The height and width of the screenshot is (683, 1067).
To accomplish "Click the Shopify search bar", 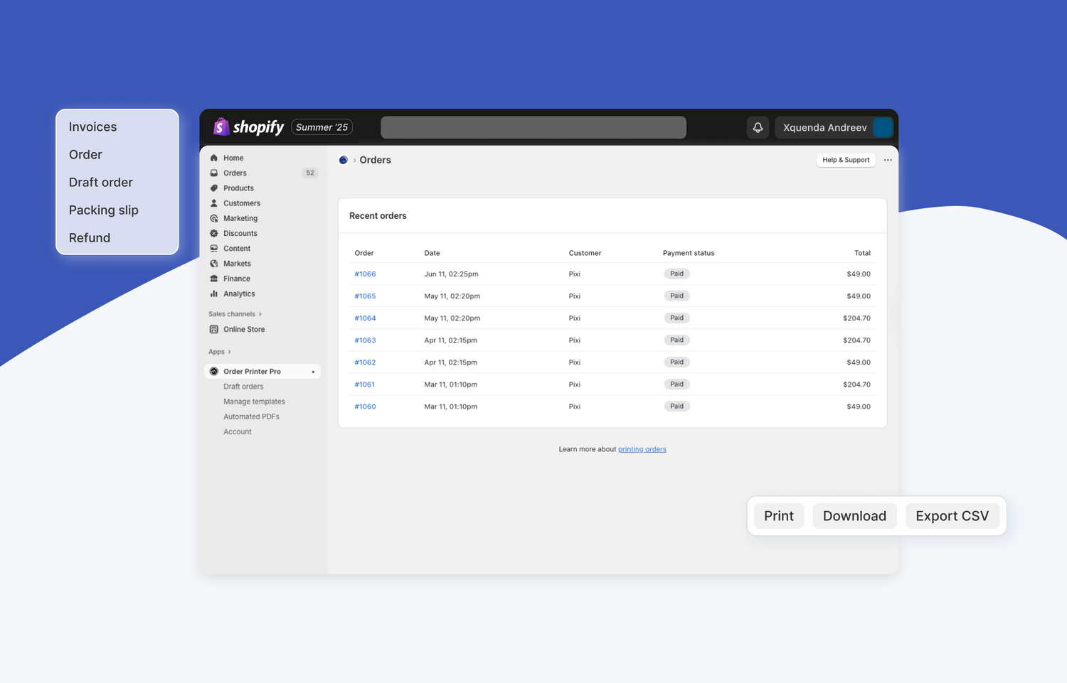I will (533, 127).
